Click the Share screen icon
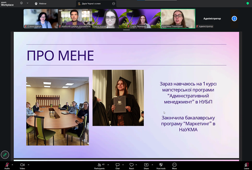The height and width of the screenshot is (170, 252). (146, 165)
